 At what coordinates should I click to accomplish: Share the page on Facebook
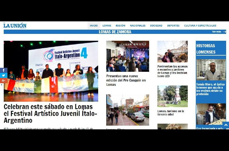(4, 70)
